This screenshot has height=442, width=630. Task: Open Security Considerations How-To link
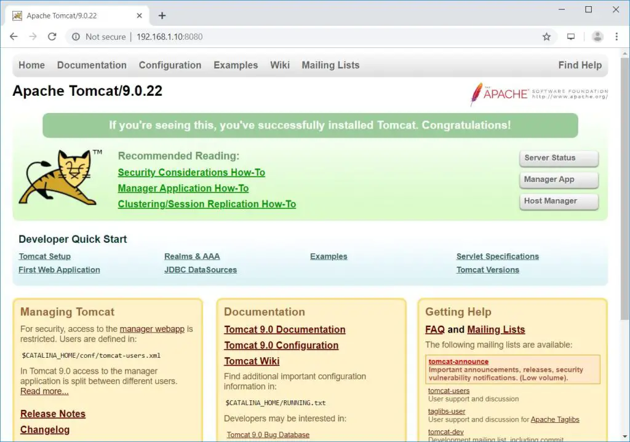(191, 173)
